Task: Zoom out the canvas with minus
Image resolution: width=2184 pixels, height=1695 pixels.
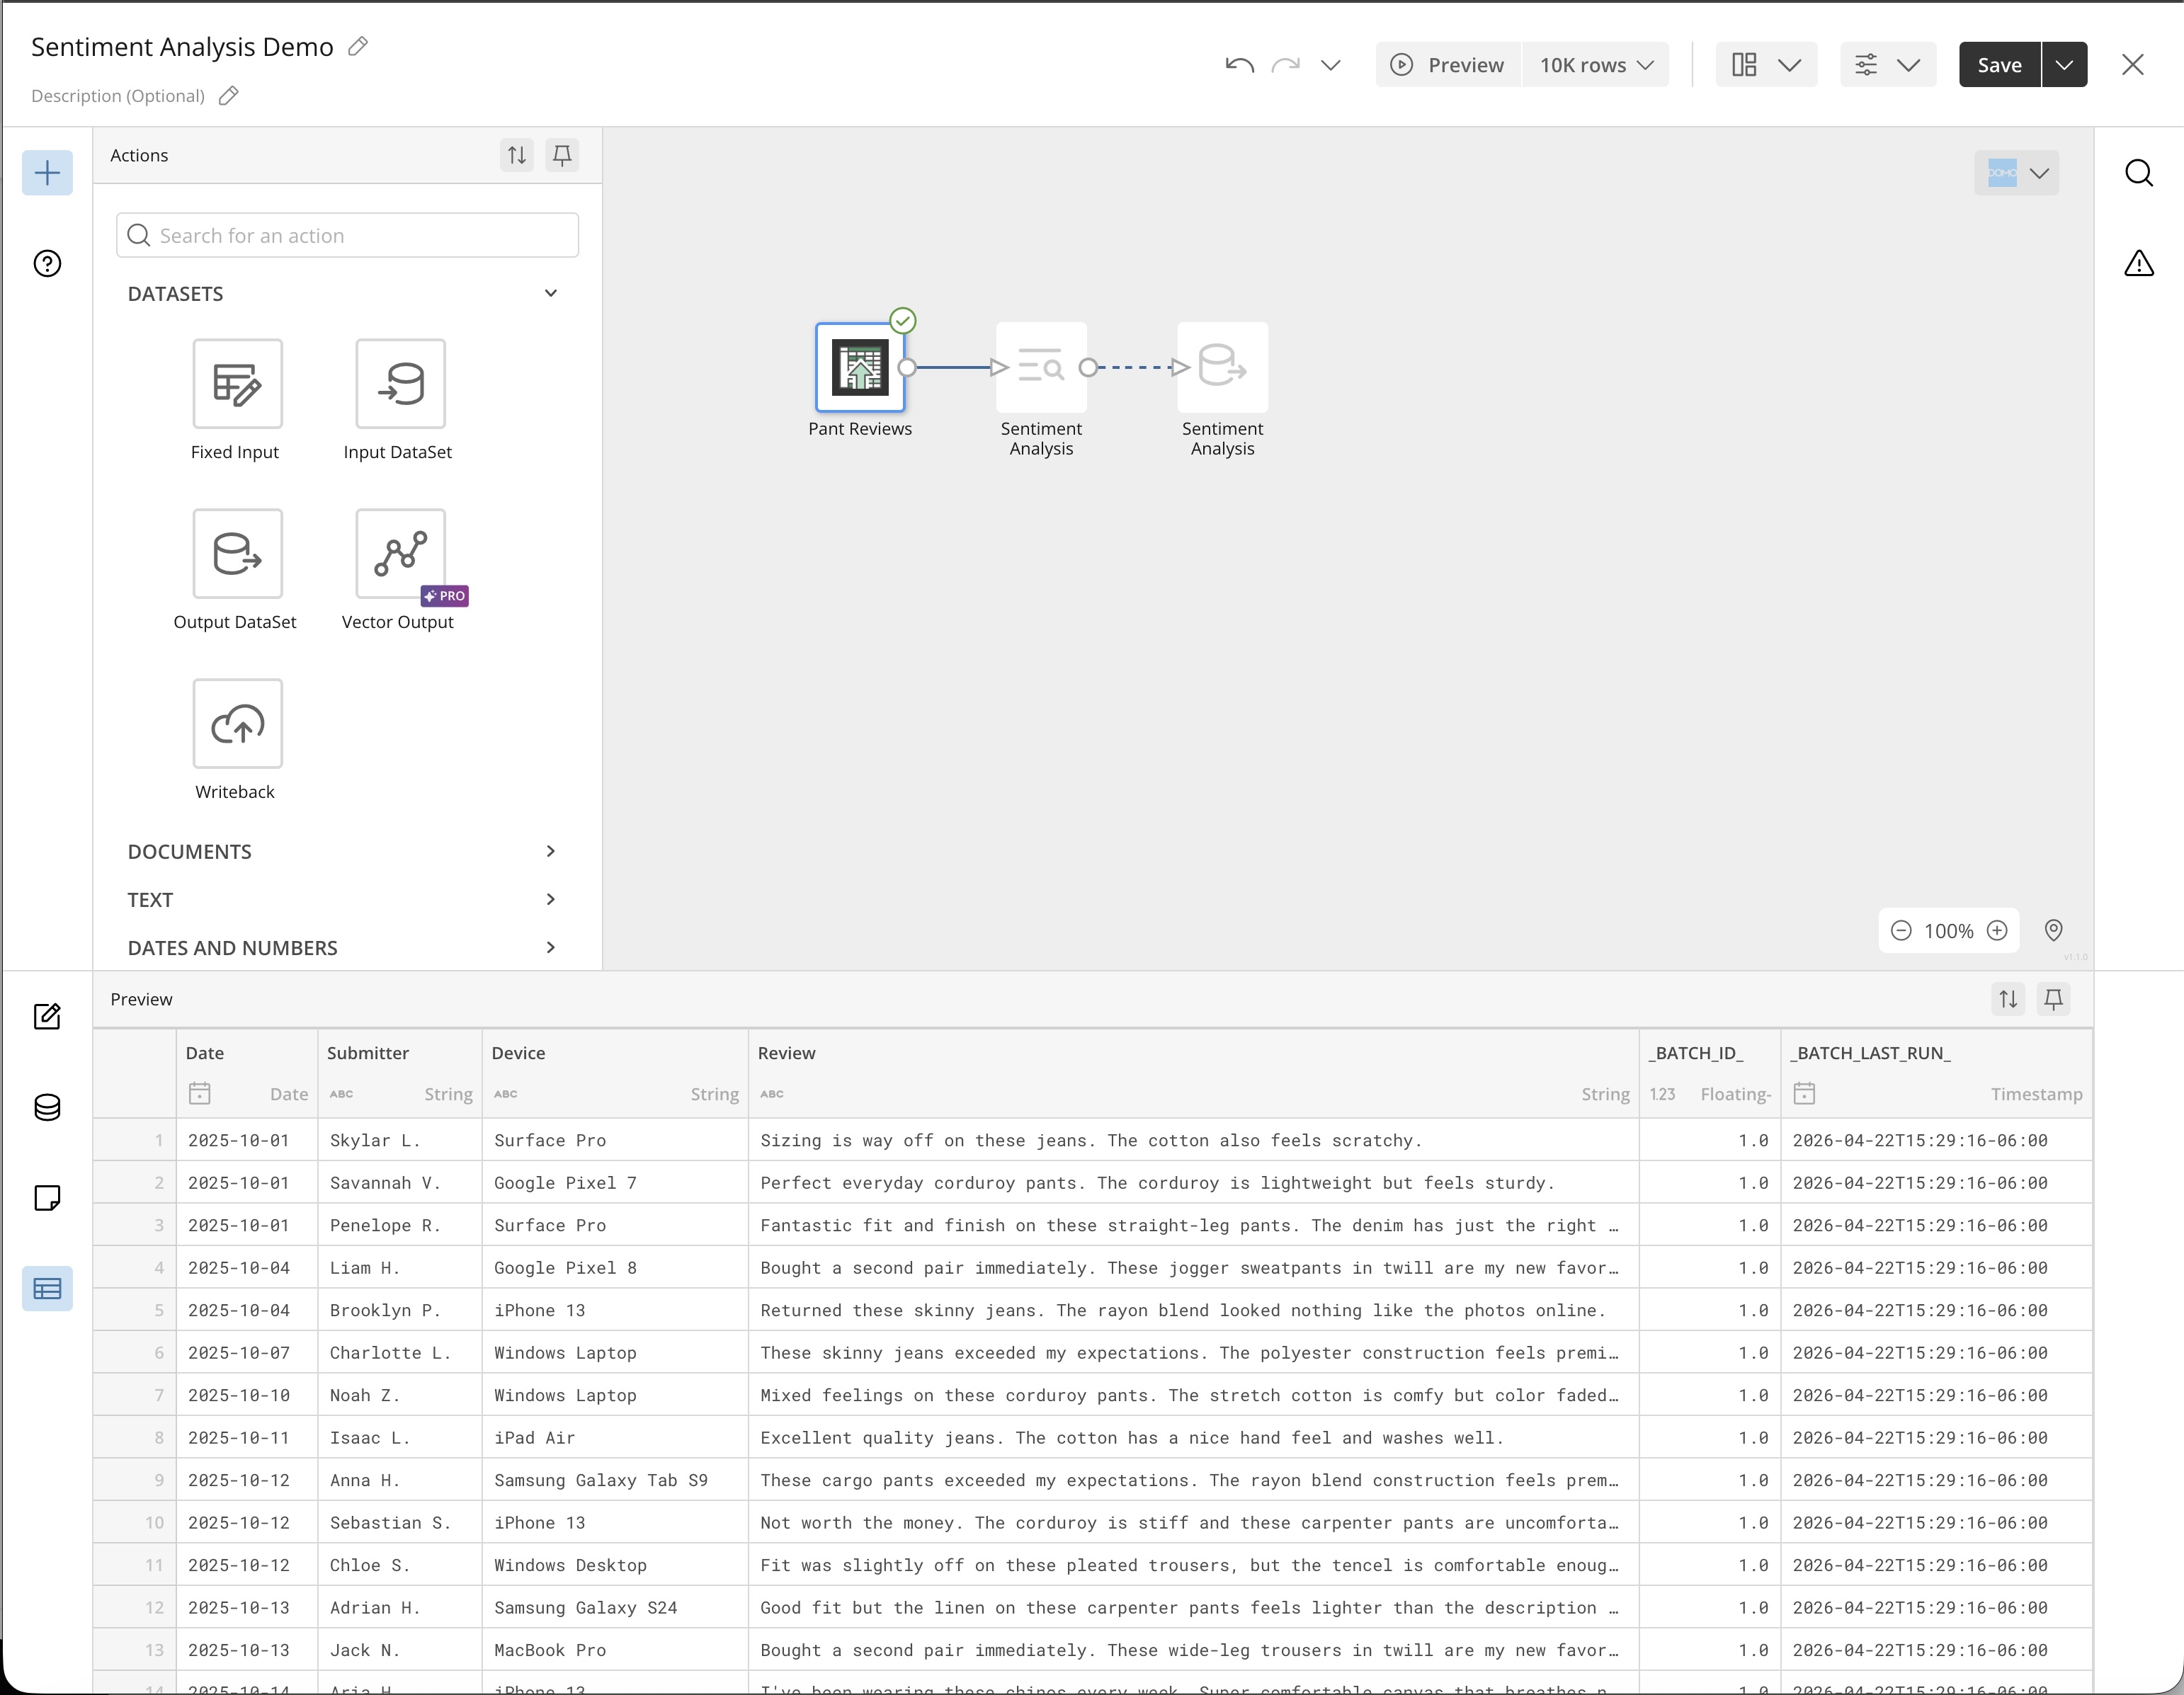Action: 1901,930
